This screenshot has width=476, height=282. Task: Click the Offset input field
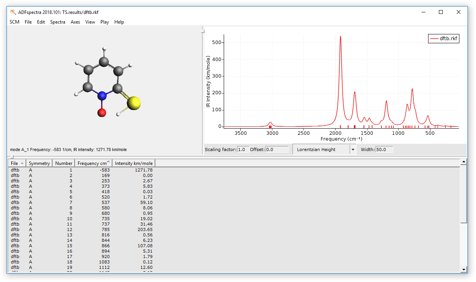click(x=277, y=149)
